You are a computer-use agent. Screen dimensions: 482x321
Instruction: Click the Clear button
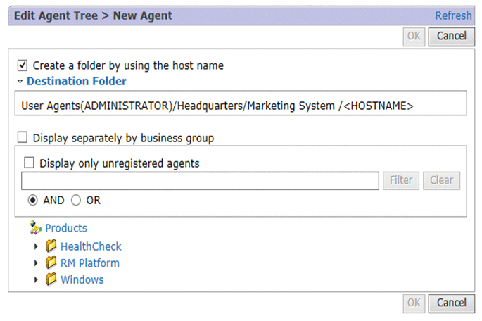pyautogui.click(x=442, y=180)
